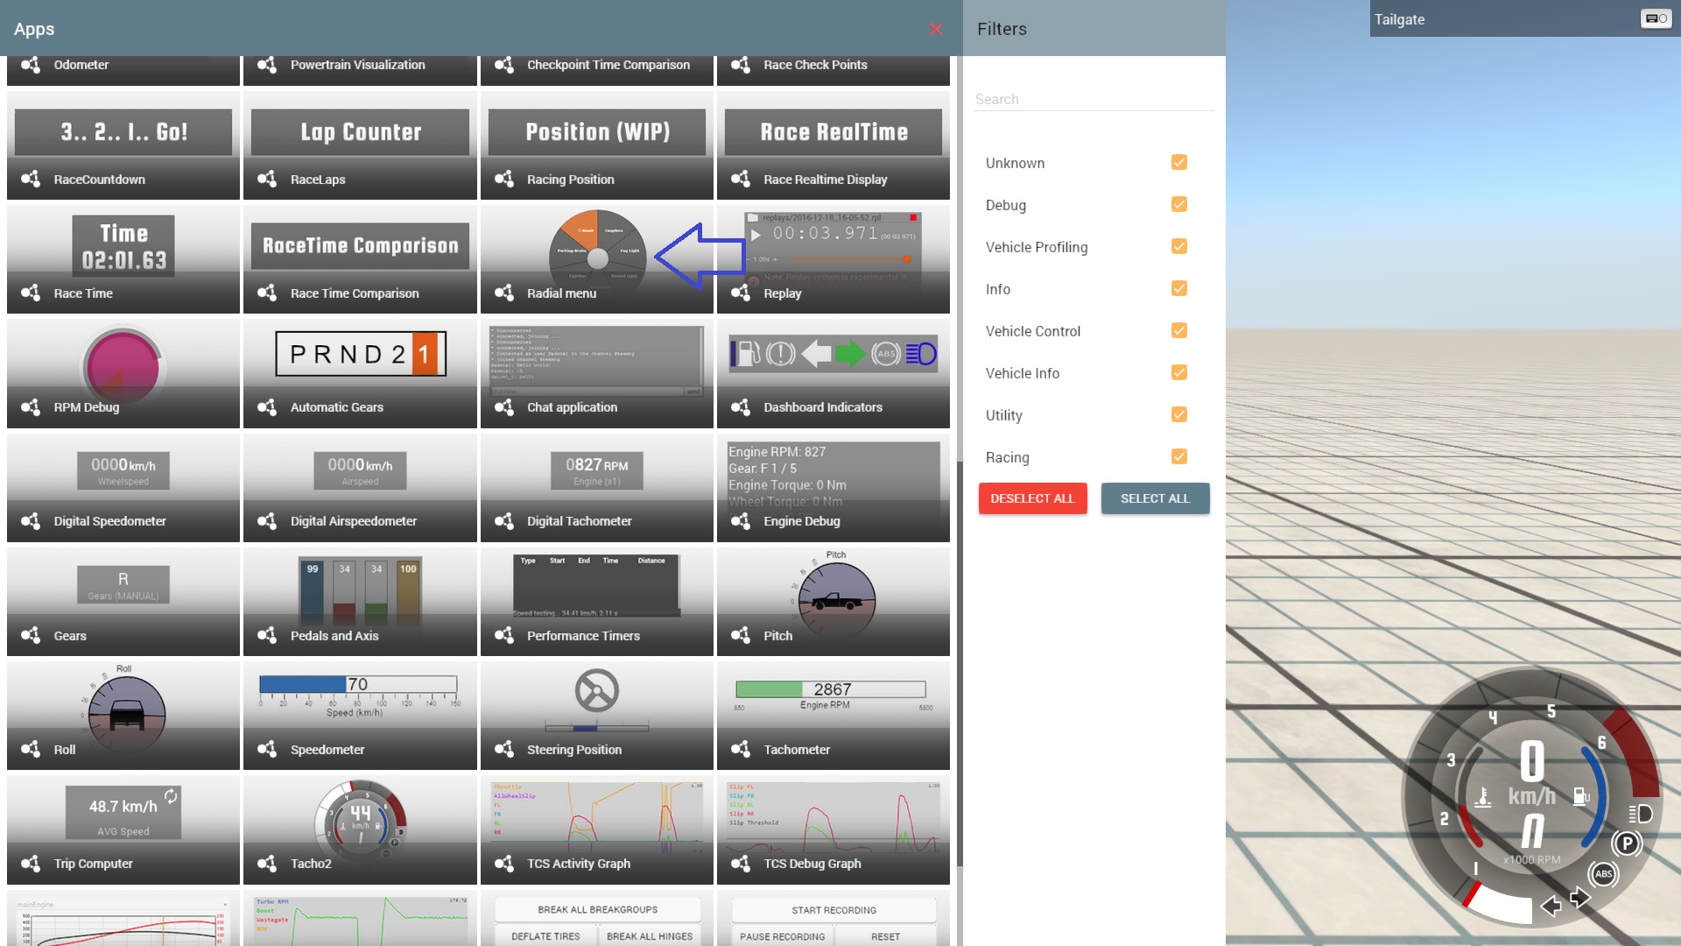Click the app icon beside Performance Timers
This screenshot has height=946, width=1681.
(503, 635)
